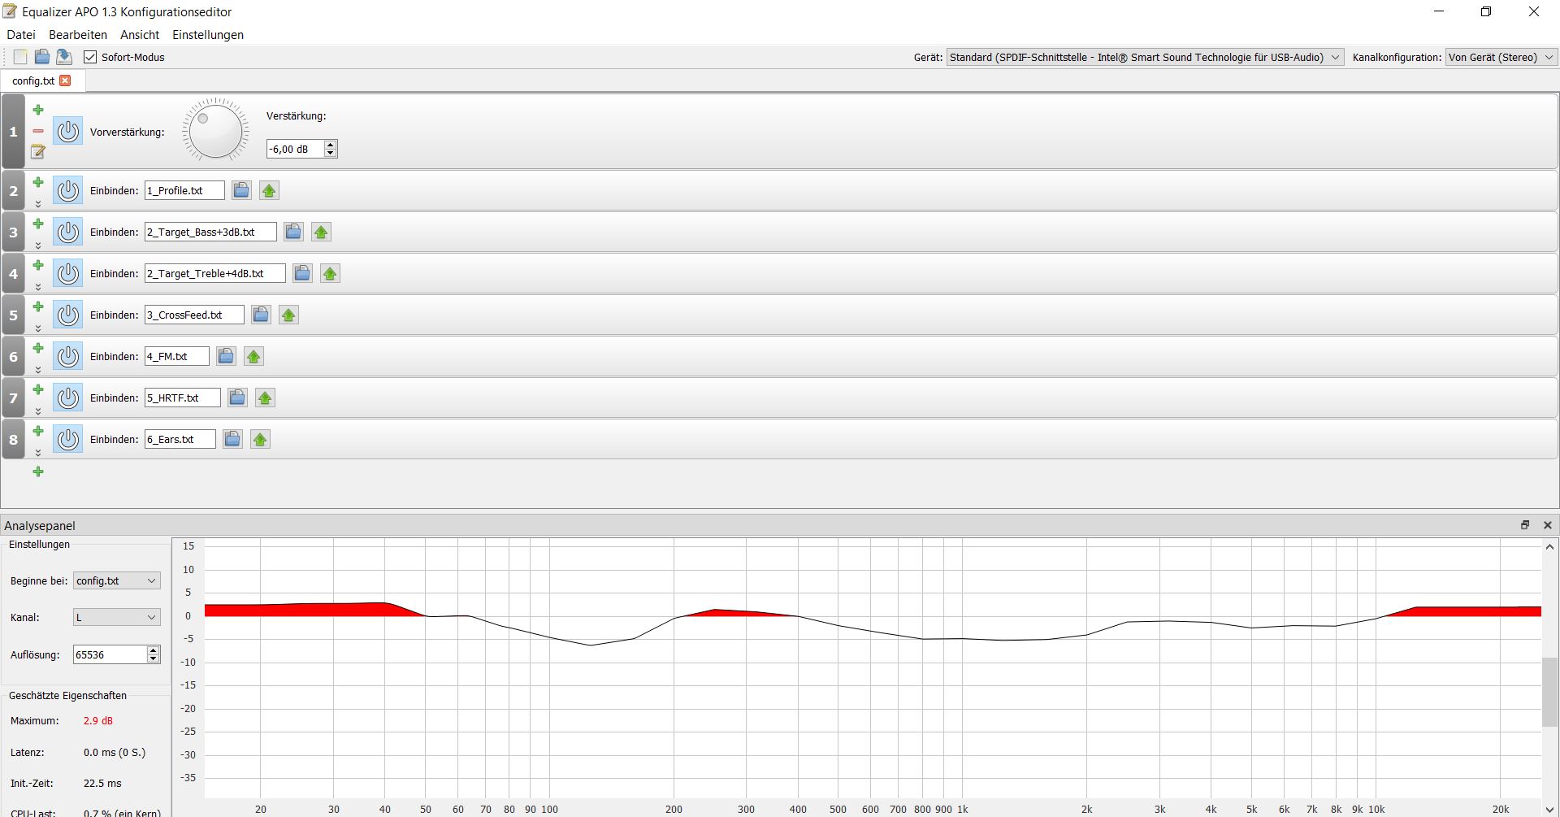The height and width of the screenshot is (817, 1560).
Task: Add new filter at bottom of list
Action: click(x=38, y=472)
